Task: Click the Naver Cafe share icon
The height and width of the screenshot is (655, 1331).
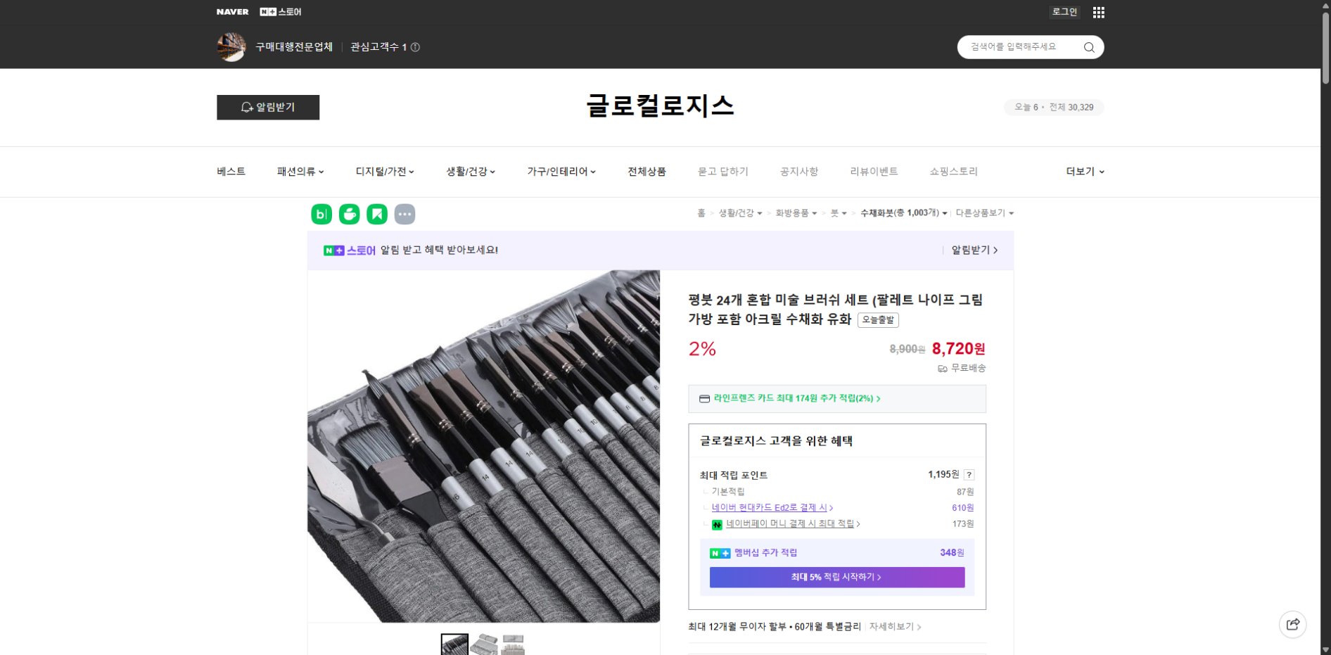Action: coord(350,214)
